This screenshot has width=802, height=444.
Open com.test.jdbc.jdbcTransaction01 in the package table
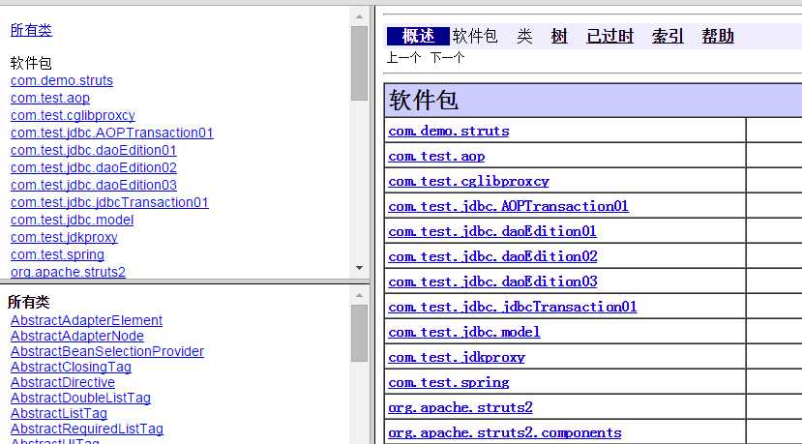(x=513, y=307)
